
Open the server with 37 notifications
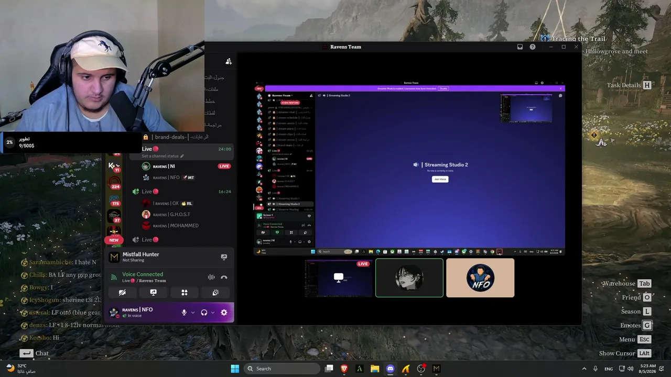tap(114, 217)
